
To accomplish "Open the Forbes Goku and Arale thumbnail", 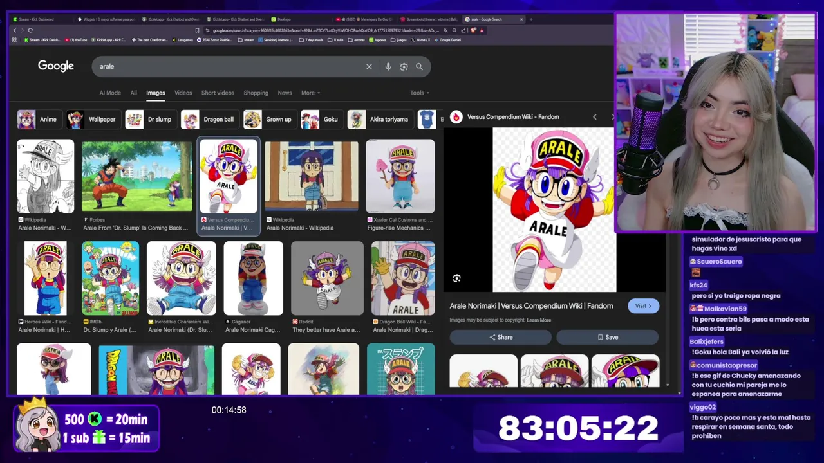I will tap(137, 176).
